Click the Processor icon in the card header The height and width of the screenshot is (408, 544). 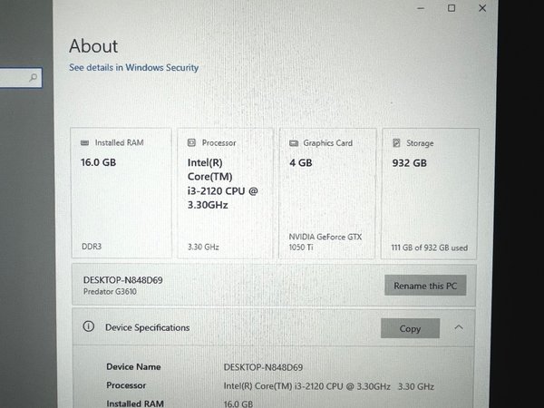tap(191, 143)
